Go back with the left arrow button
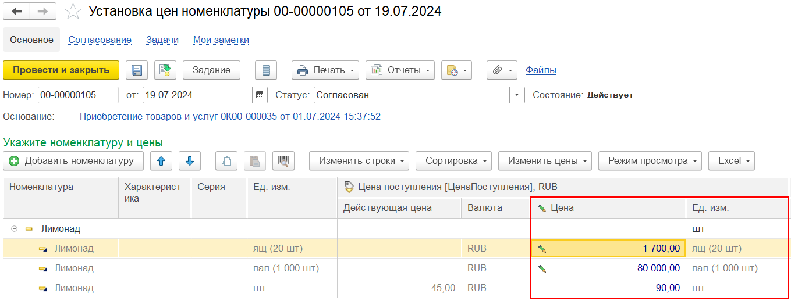Screen dimensions: 791x301 [x=17, y=12]
